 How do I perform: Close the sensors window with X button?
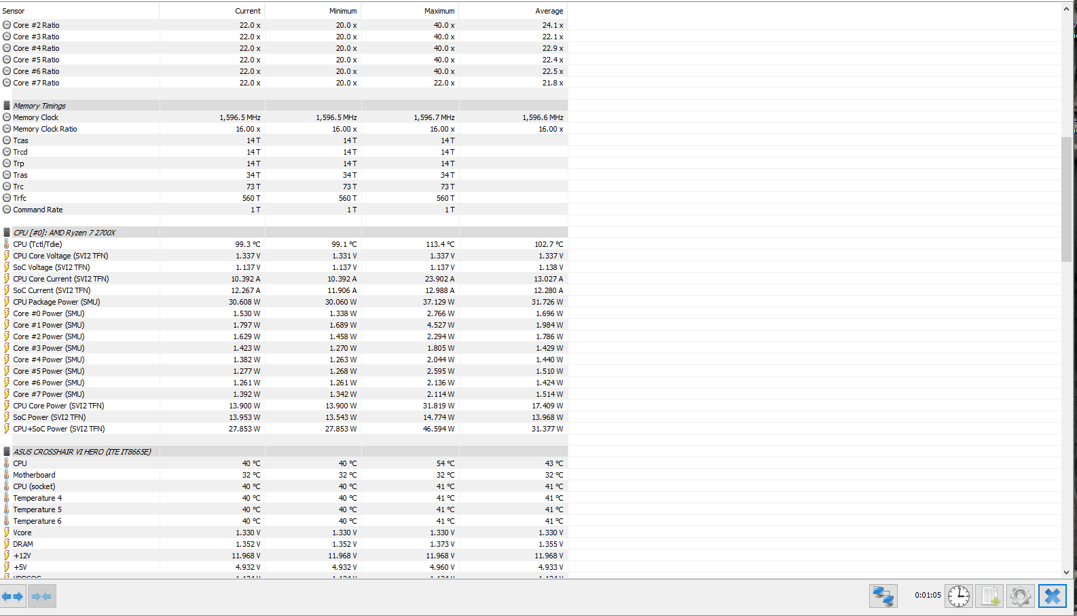(x=1053, y=596)
